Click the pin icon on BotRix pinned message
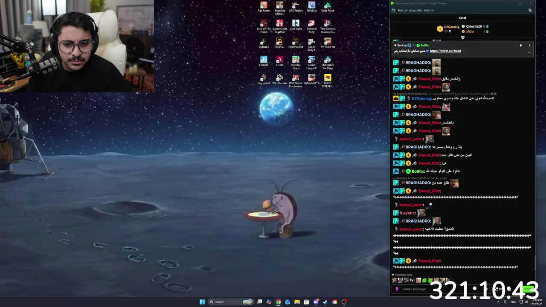Screen dimensions: 546x307 click(520, 45)
